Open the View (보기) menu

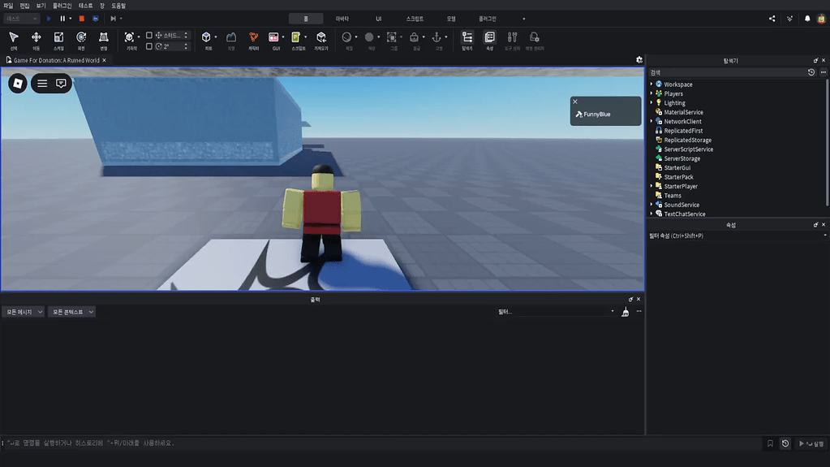41,6
